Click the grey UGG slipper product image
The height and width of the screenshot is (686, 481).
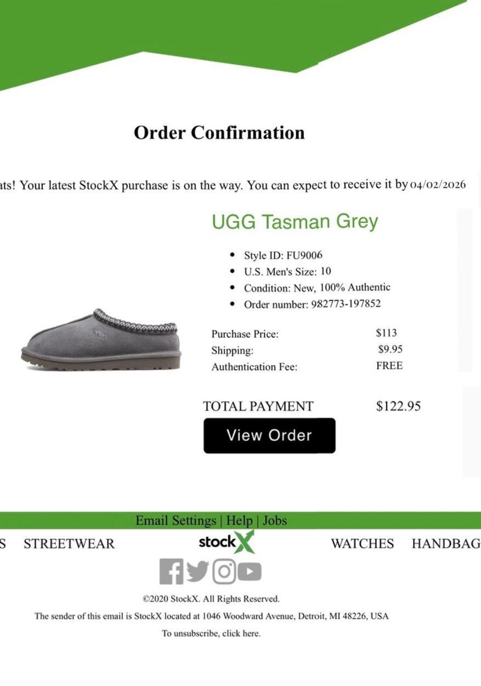101,340
